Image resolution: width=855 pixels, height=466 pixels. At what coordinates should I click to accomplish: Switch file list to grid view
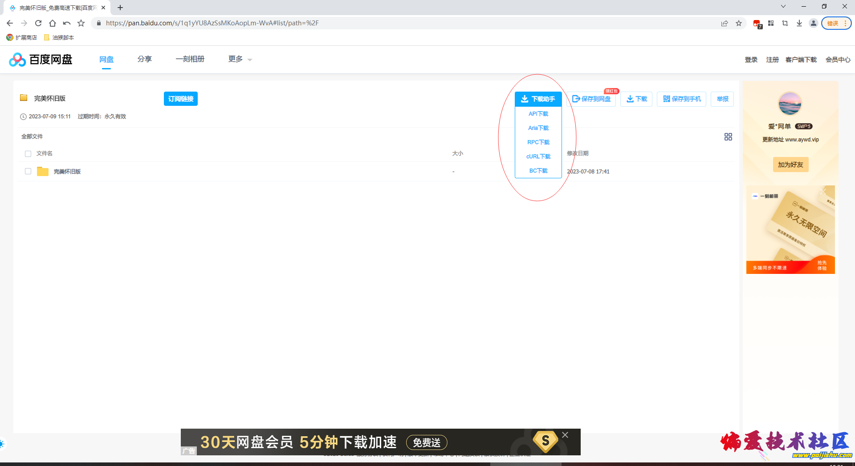(x=728, y=137)
